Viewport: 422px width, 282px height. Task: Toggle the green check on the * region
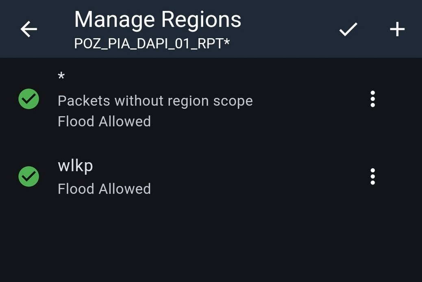(x=29, y=99)
